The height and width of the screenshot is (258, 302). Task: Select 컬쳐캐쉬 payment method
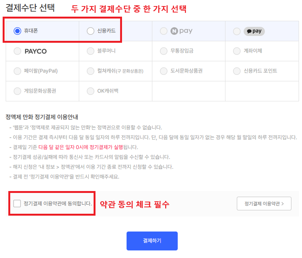pos(91,71)
